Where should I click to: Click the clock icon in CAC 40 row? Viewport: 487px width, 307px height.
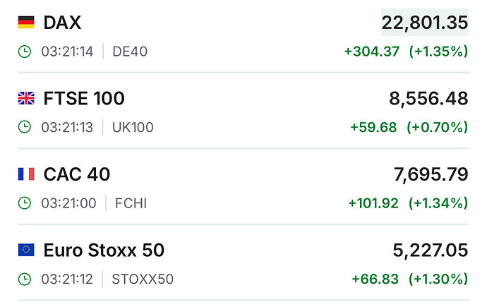tap(25, 203)
